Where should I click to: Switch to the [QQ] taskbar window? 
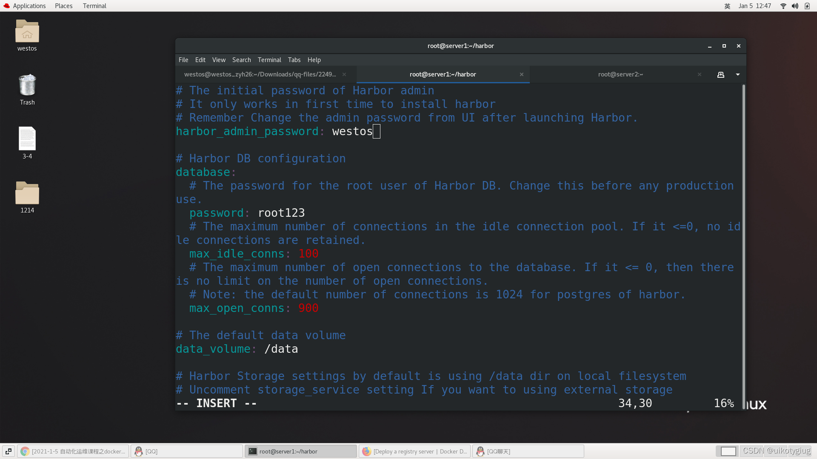pyautogui.click(x=186, y=451)
